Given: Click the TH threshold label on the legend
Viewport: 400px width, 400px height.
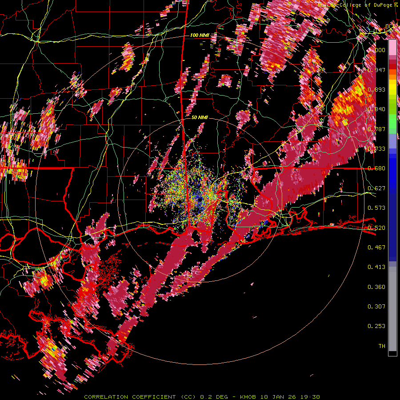Looking at the screenshot, I should [x=382, y=346].
